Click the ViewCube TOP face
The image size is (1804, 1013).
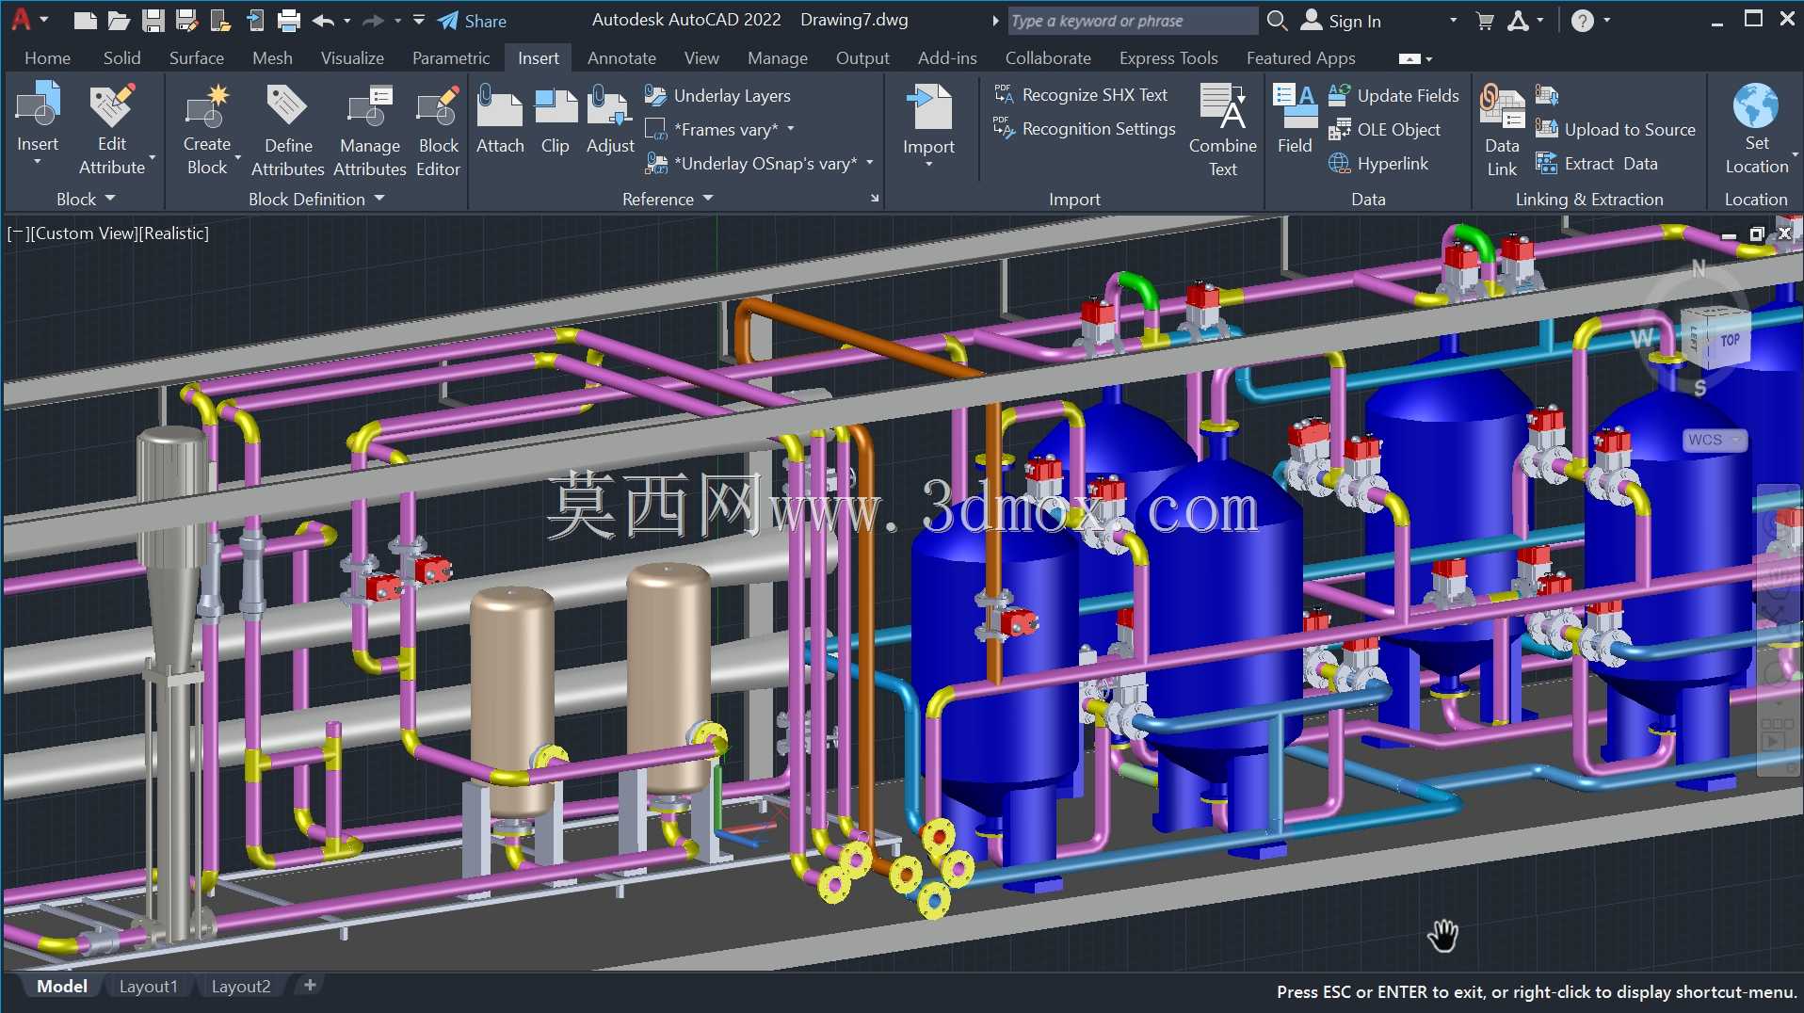click(1730, 341)
